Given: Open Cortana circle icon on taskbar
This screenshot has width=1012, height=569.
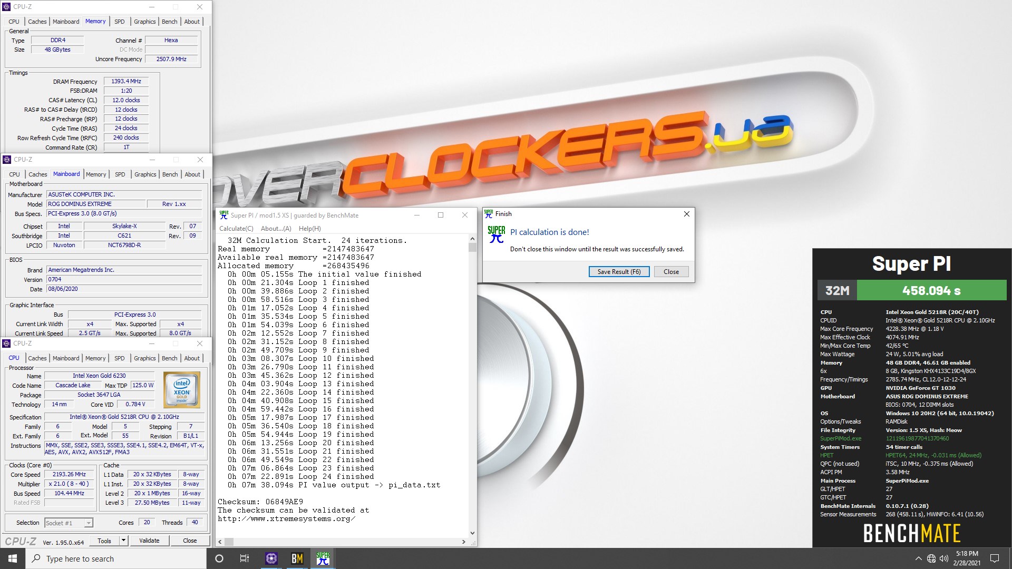Looking at the screenshot, I should tap(220, 558).
